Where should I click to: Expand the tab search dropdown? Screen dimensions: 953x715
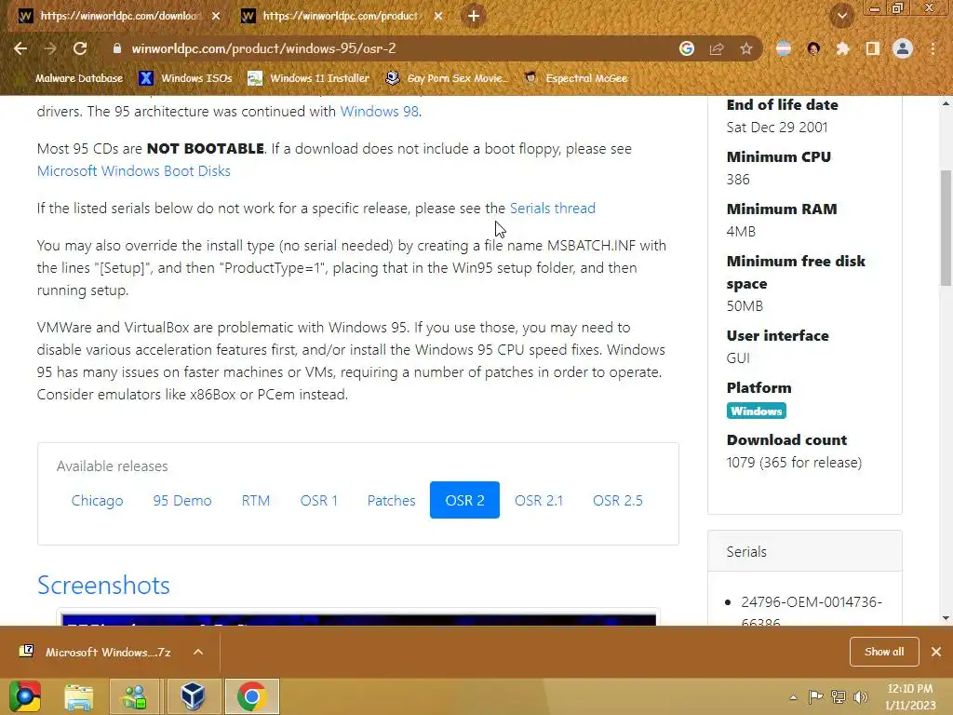[842, 16]
